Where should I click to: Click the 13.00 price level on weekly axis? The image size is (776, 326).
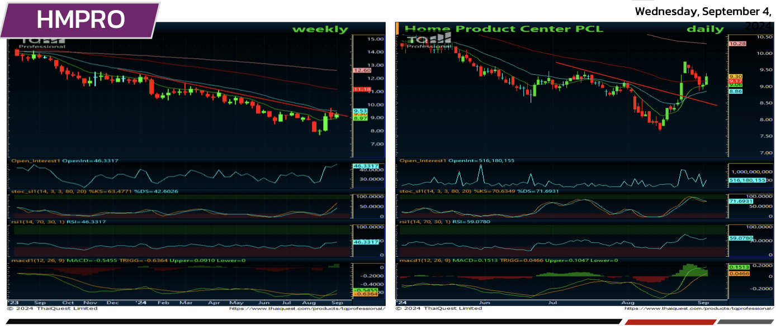point(375,65)
